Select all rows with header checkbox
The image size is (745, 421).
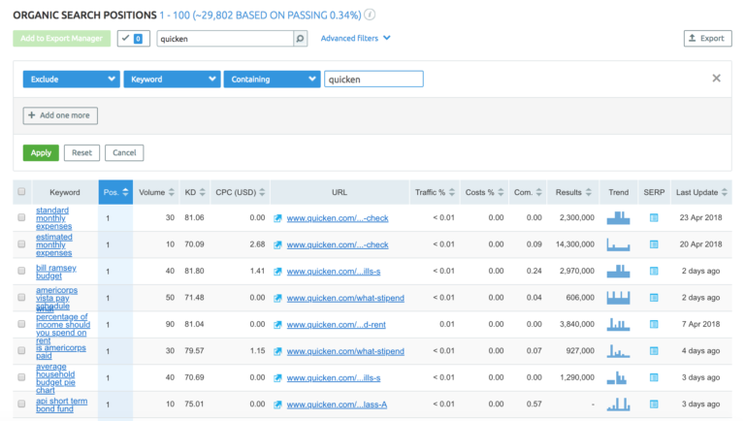pyautogui.click(x=21, y=191)
